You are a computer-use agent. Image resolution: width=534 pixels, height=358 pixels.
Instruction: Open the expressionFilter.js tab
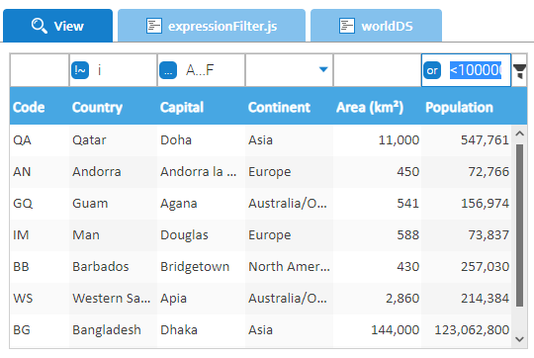point(212,26)
